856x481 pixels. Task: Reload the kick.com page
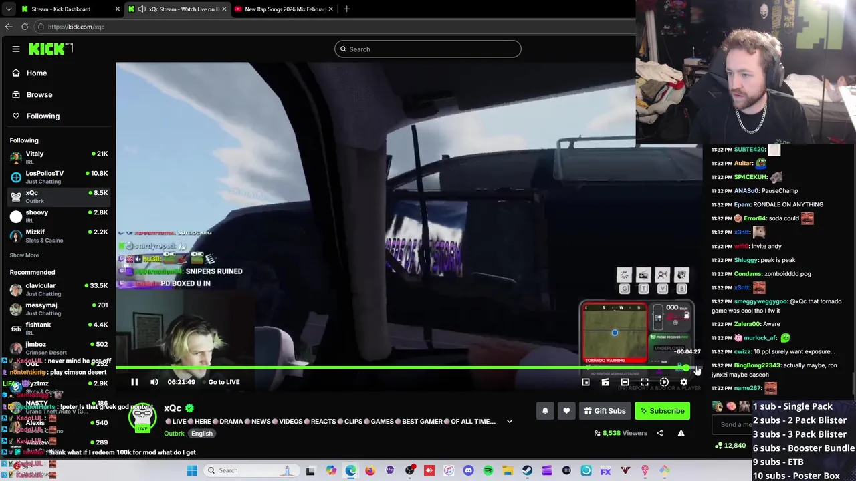click(x=25, y=27)
